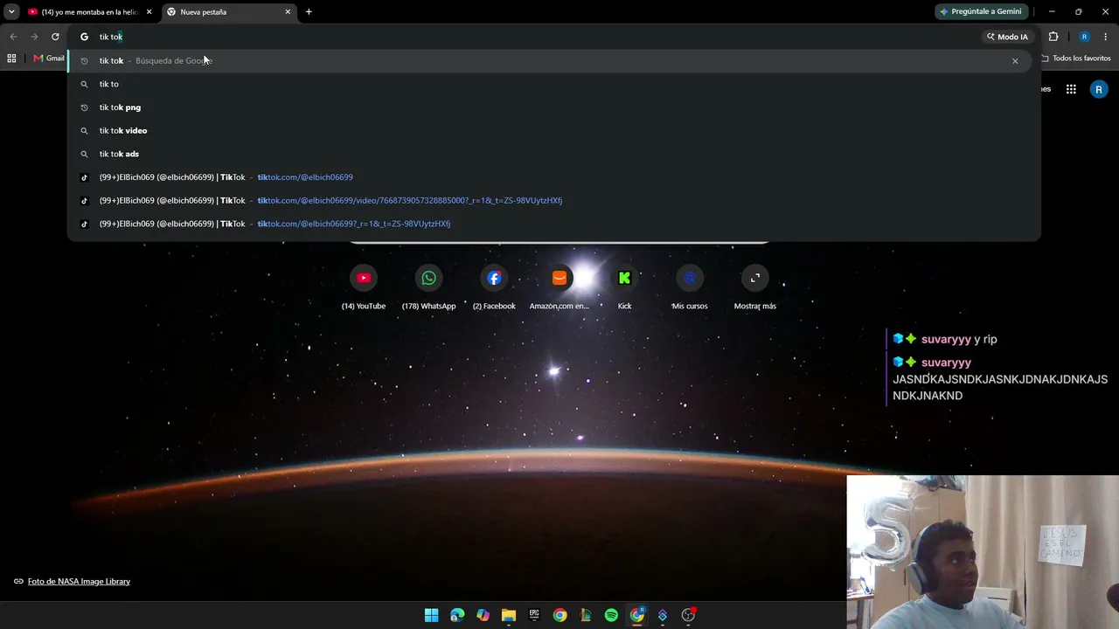Image resolution: width=1119 pixels, height=629 pixels.
Task: Click the first 'suvaryyy' chat username
Action: tap(946, 339)
